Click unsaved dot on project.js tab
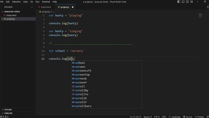This screenshot has width=209, height=118. click(x=72, y=7)
